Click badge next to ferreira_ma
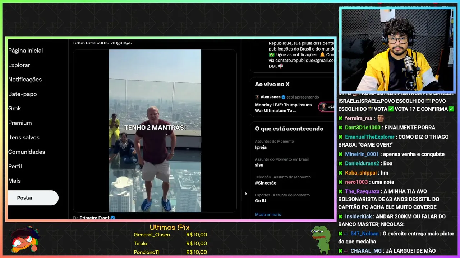Screen dimensions: 460x258 [x=340, y=118]
